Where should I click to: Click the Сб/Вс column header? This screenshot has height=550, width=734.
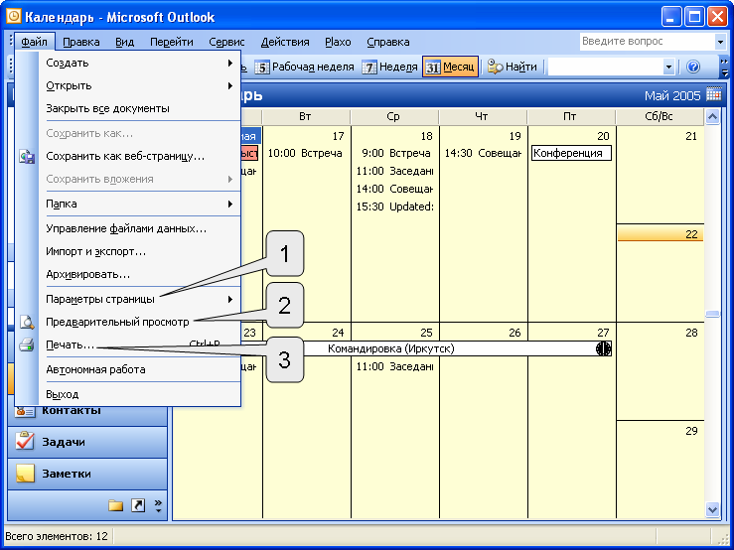660,116
